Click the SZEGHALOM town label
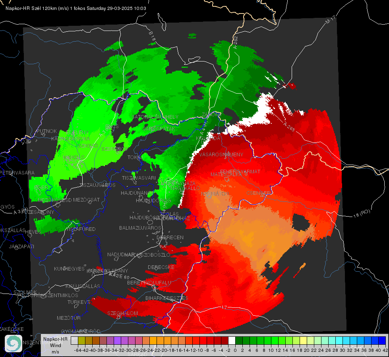 (x=122, y=313)
